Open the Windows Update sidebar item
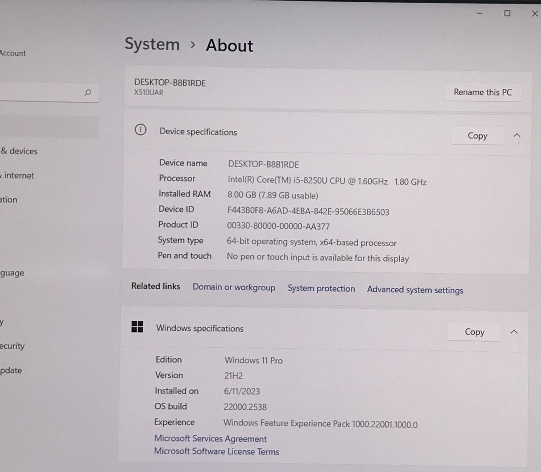 [11, 370]
